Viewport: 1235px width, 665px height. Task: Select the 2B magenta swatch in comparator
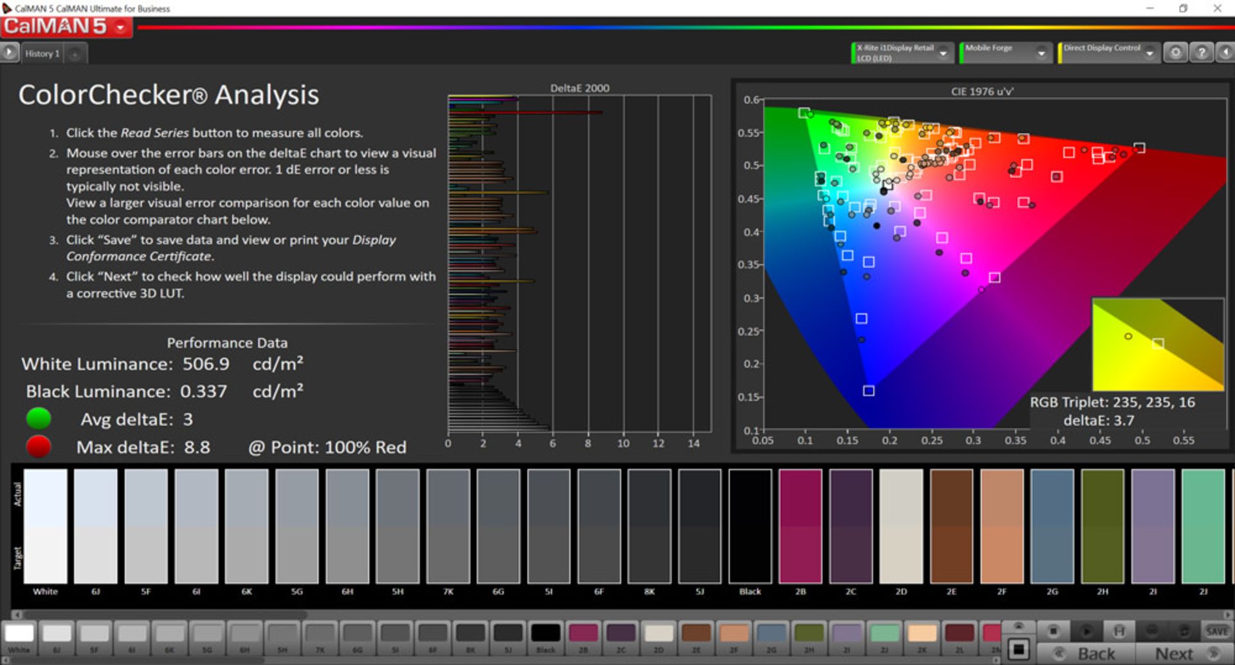click(800, 527)
